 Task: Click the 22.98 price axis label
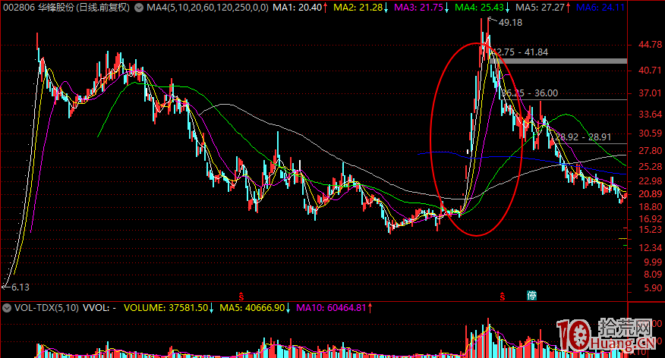(x=650, y=181)
